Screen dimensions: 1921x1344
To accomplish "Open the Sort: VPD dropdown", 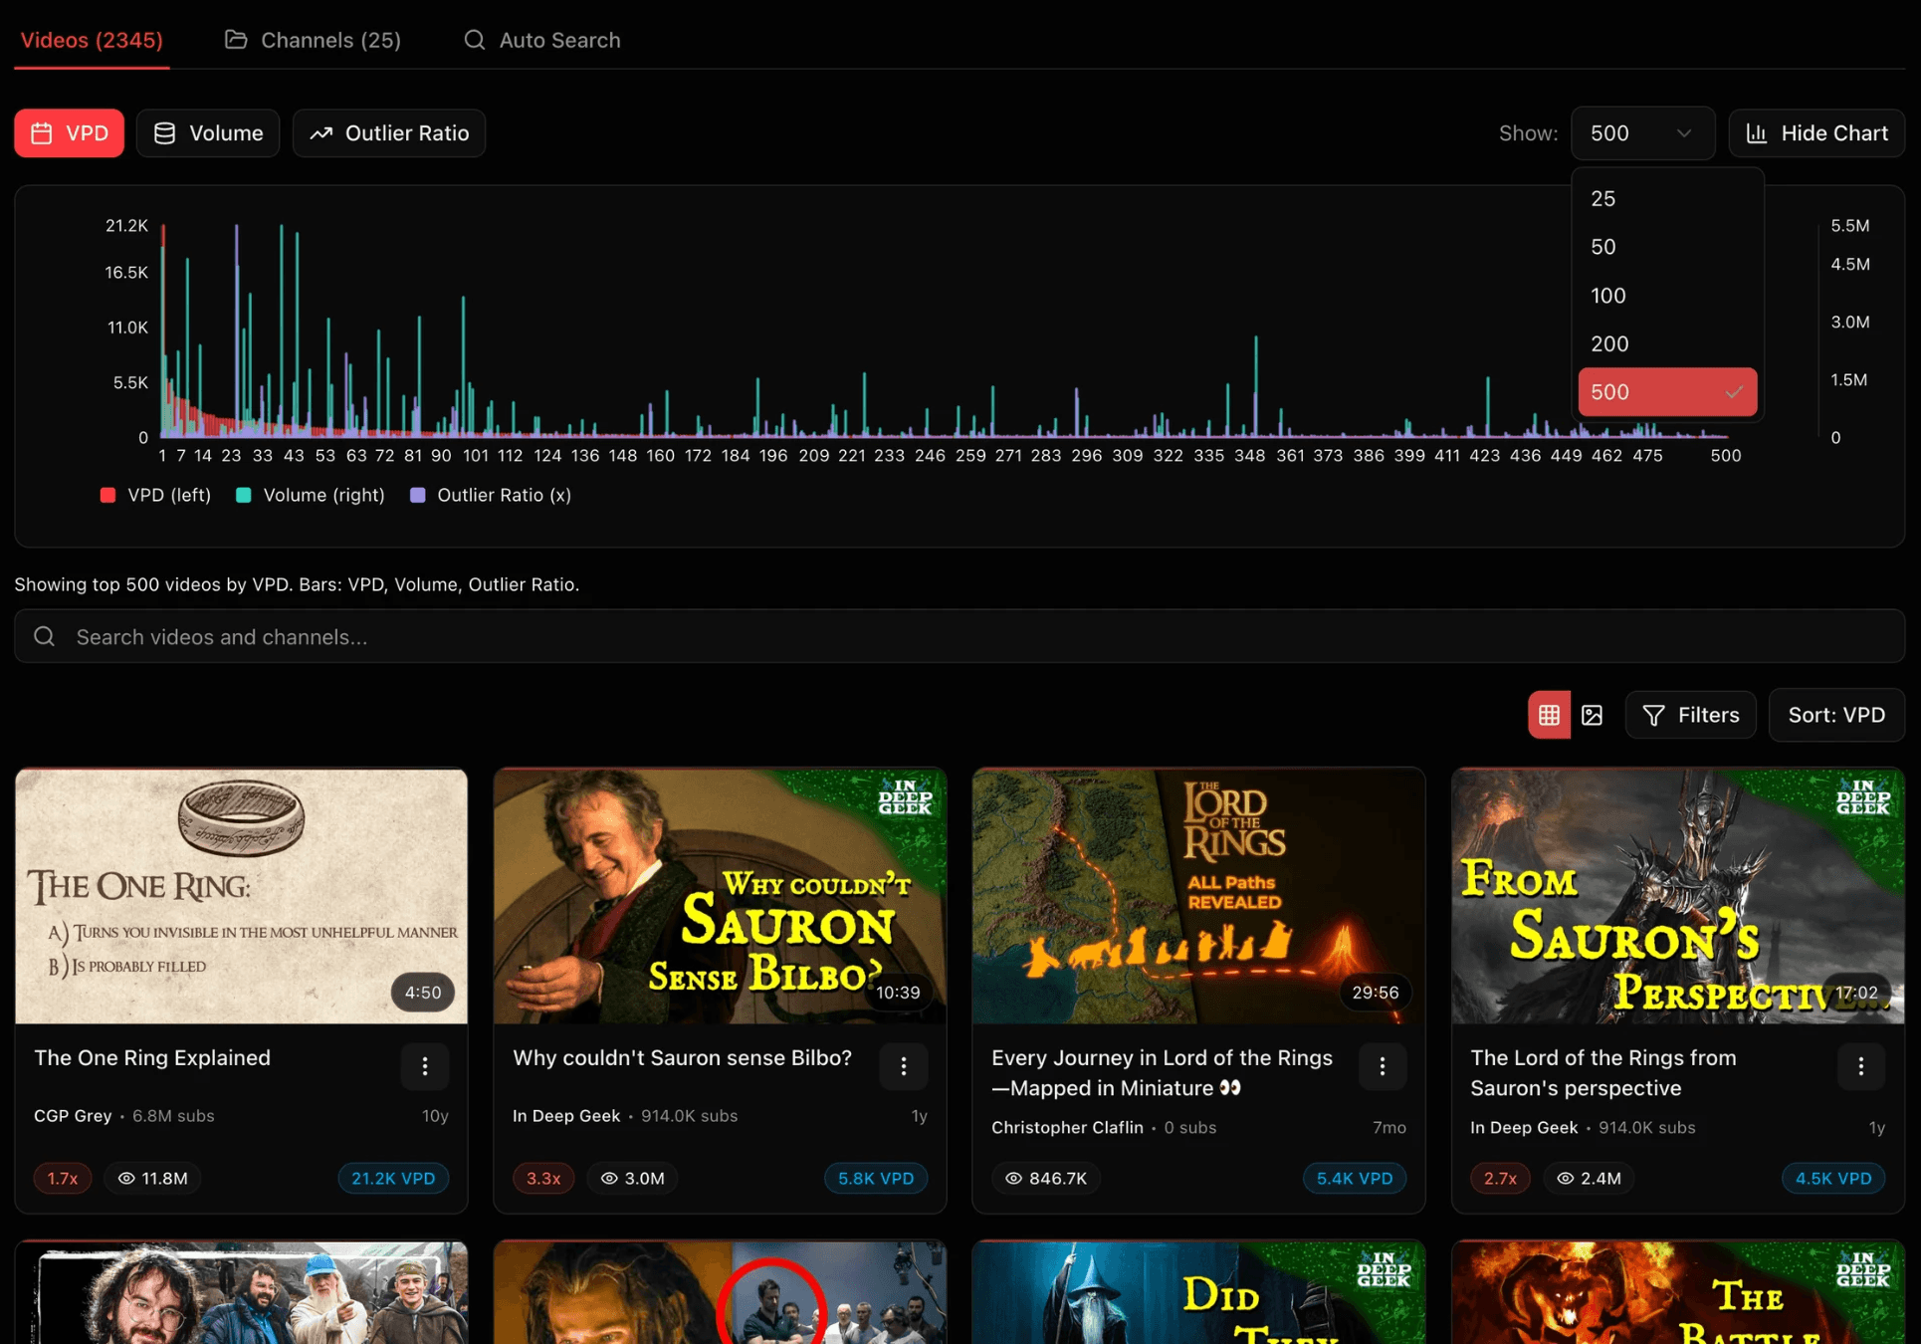I will point(1836,715).
